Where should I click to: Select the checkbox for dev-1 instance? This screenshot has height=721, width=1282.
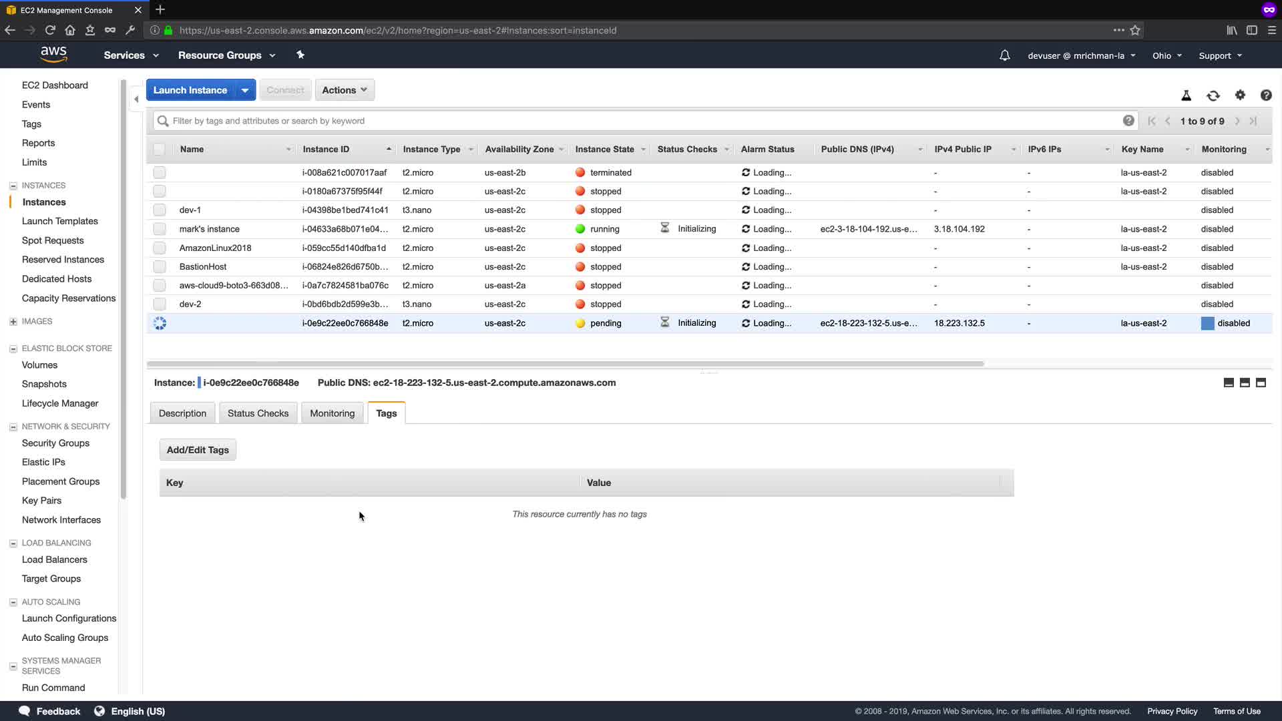[159, 210]
